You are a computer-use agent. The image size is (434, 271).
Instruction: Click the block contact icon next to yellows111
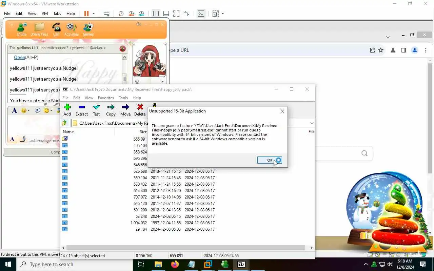(x=122, y=48)
